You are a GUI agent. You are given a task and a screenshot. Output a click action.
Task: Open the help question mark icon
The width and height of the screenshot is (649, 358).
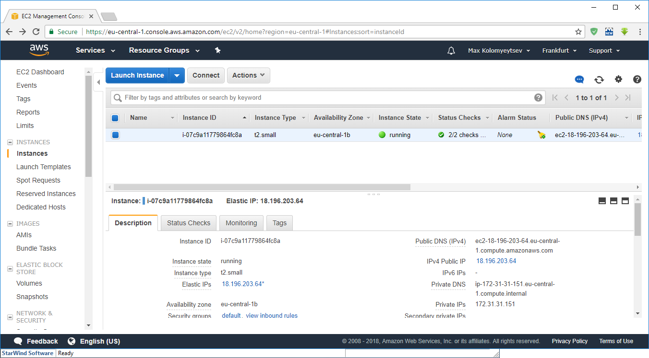coord(637,79)
